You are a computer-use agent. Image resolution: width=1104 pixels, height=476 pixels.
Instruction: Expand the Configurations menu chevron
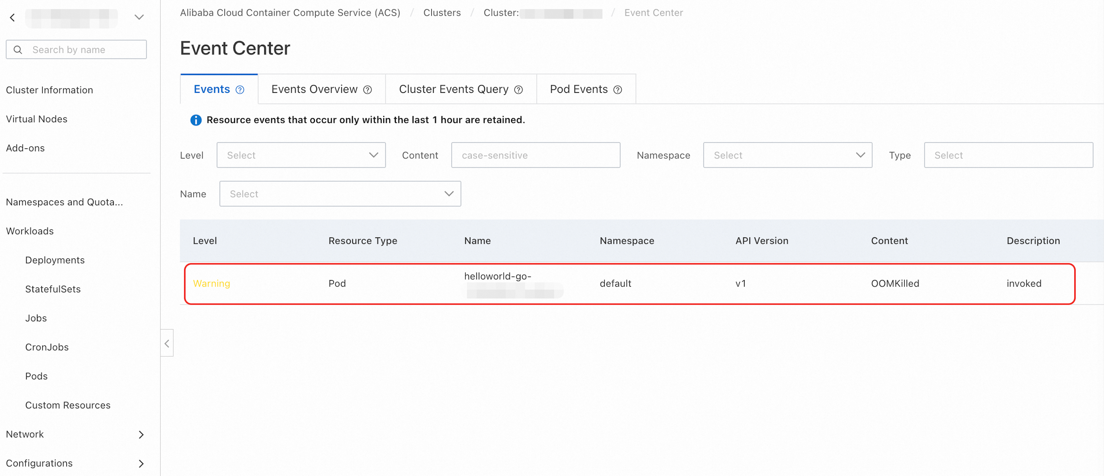point(141,464)
